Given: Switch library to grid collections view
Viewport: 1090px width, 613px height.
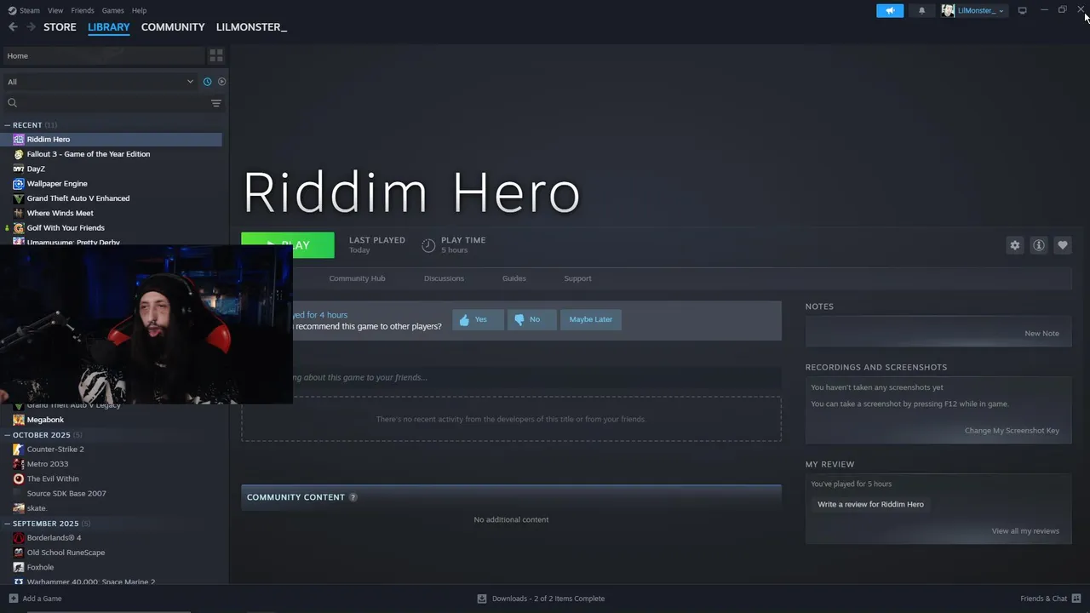Looking at the screenshot, I should 216,55.
